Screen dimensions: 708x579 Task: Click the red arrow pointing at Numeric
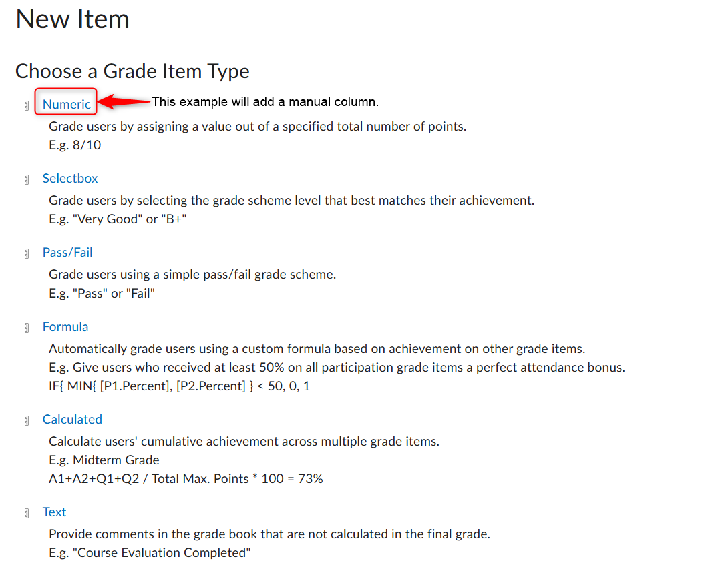click(124, 102)
